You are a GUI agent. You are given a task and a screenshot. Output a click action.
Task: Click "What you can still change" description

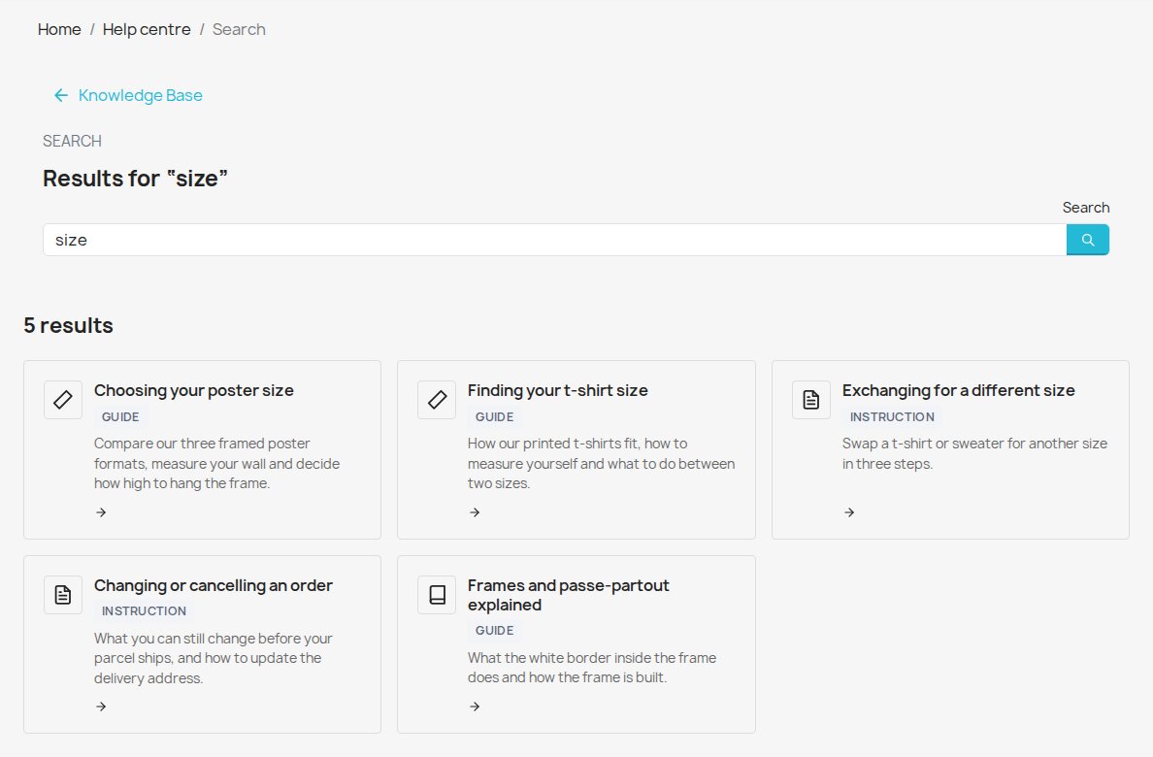[214, 658]
